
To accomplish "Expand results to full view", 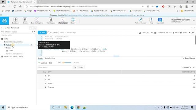I will click(194, 68).
